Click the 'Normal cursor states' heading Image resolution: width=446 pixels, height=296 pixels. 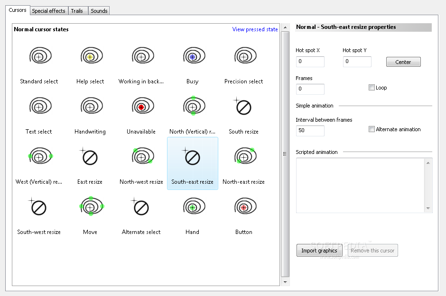point(41,29)
